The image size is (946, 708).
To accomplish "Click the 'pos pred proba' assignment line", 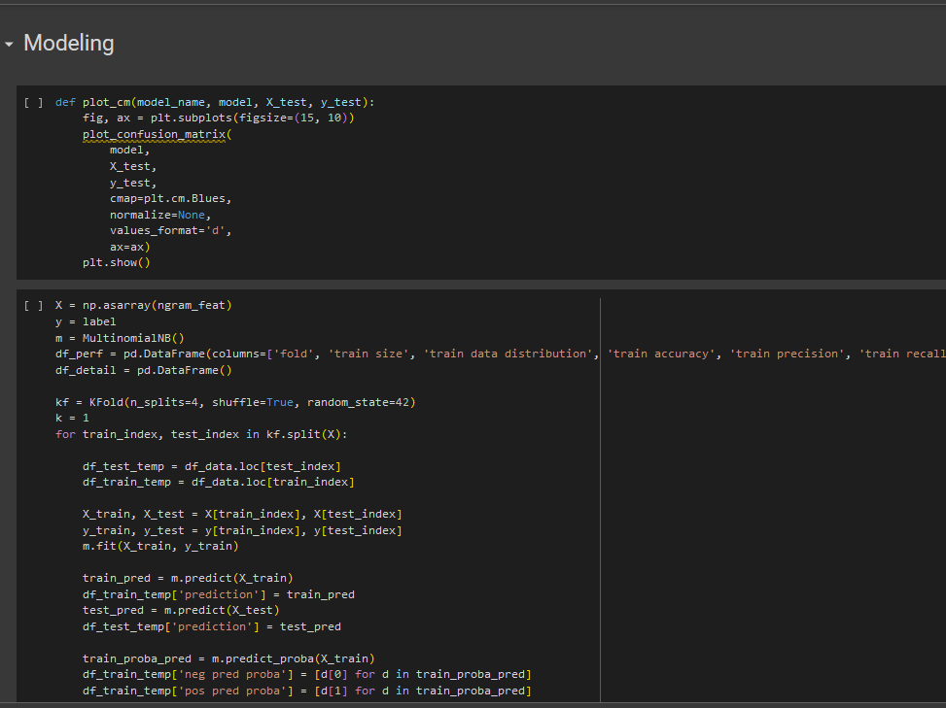I will [x=307, y=691].
